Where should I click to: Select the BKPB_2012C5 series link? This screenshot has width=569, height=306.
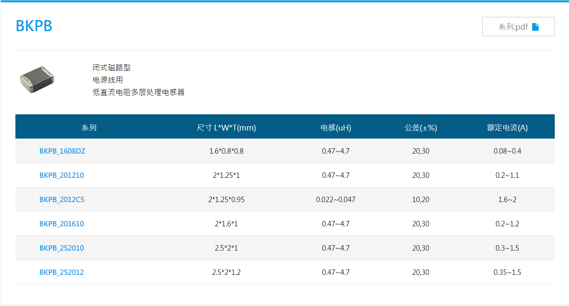pos(62,199)
